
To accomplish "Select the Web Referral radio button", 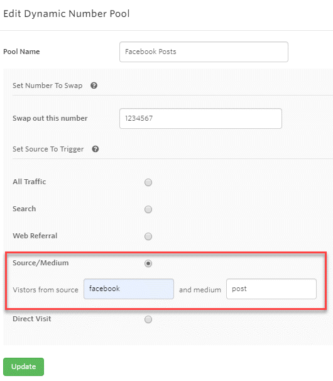I will coord(148,236).
